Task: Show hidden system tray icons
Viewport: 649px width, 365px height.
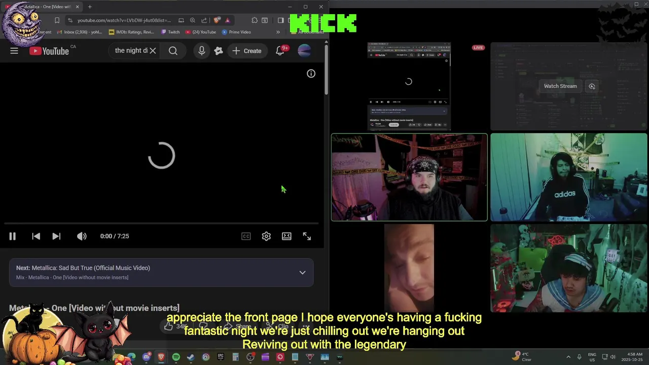Action: pos(568,357)
